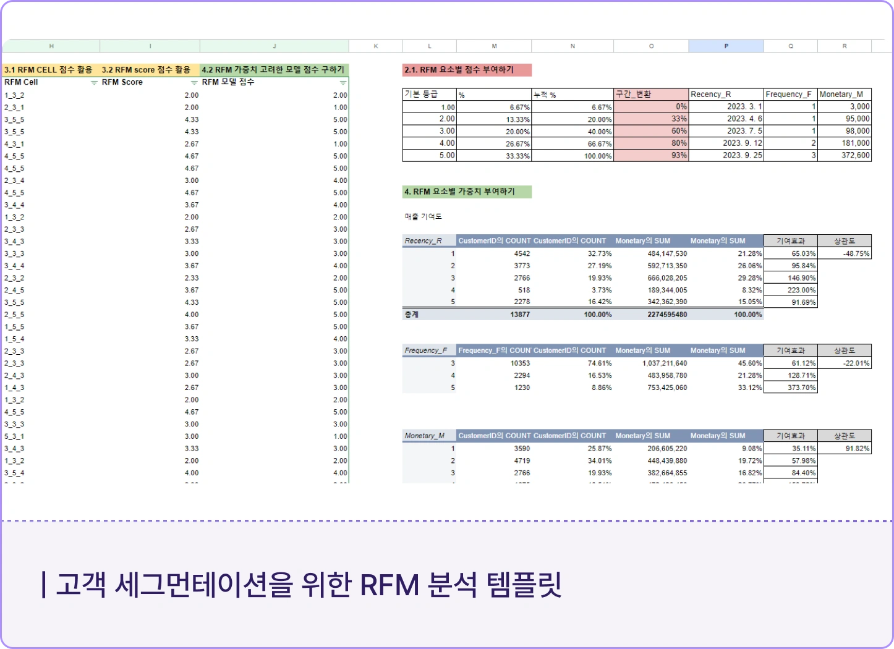This screenshot has height=649, width=894.
Task: Select the monetary value '95,000'
Action: point(845,119)
